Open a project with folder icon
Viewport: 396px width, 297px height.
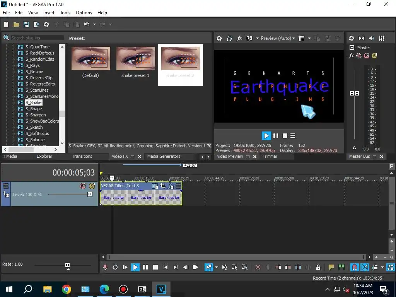[16, 24]
